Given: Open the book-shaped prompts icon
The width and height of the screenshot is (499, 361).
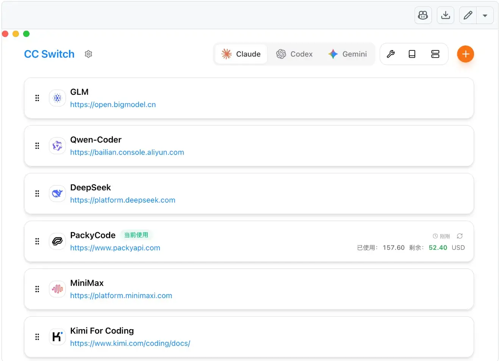Looking at the screenshot, I should coord(412,54).
